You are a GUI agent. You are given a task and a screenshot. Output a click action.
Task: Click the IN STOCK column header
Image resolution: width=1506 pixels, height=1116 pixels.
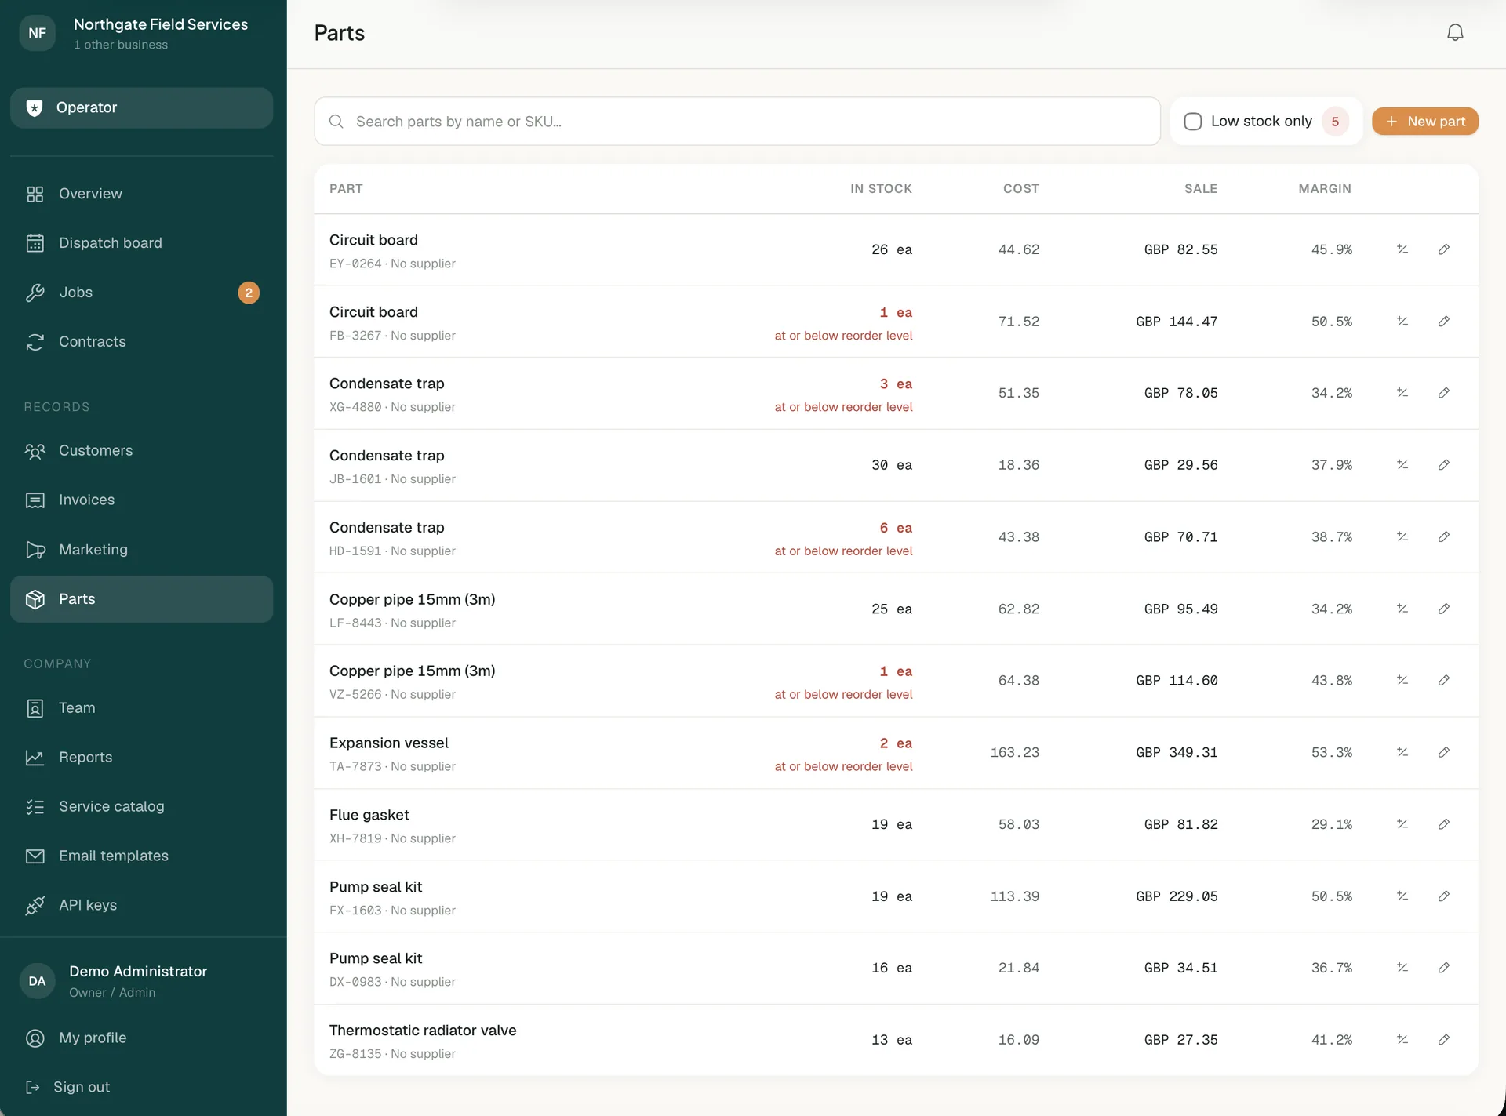tap(881, 189)
